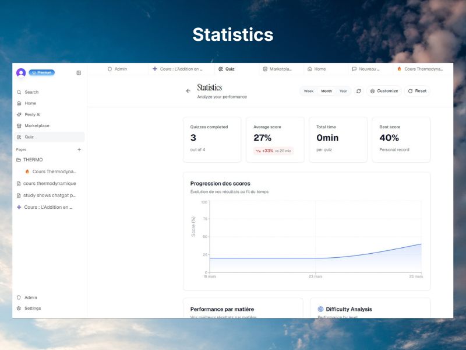Click the user avatar in sidebar
This screenshot has height=350, width=466.
click(x=21, y=73)
